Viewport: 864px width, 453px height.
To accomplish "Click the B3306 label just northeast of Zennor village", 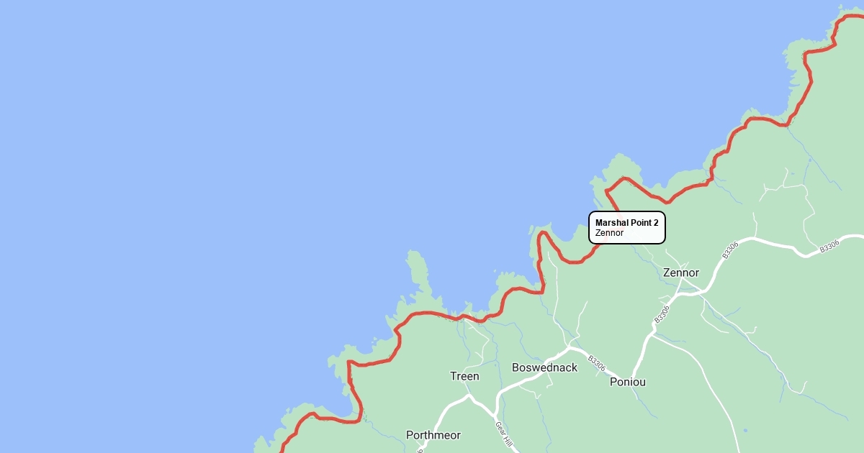I will click(730, 250).
